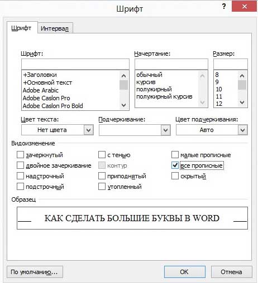Uncheck the все прописные checkbox
The height and width of the screenshot is (283, 258).
[x=175, y=165]
